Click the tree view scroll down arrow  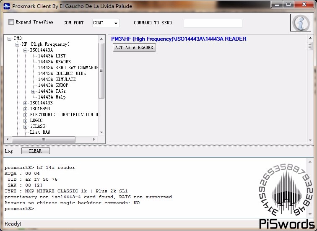coord(101,132)
